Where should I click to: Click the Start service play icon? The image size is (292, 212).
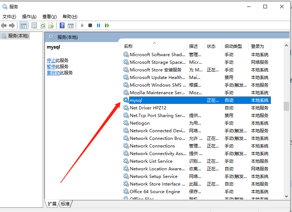tap(82, 25)
